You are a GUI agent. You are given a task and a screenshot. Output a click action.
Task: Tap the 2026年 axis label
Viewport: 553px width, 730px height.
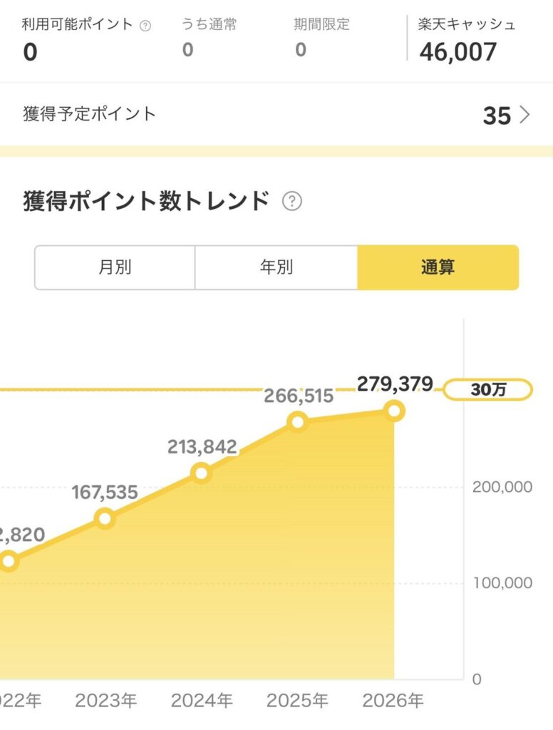click(393, 700)
